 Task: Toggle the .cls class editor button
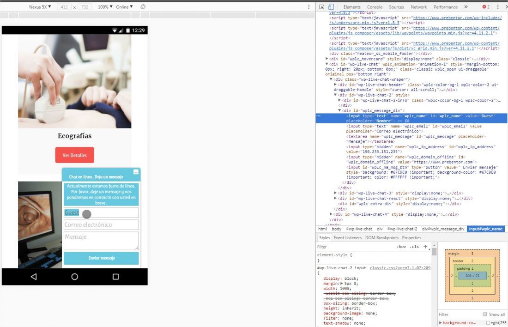tap(414, 247)
